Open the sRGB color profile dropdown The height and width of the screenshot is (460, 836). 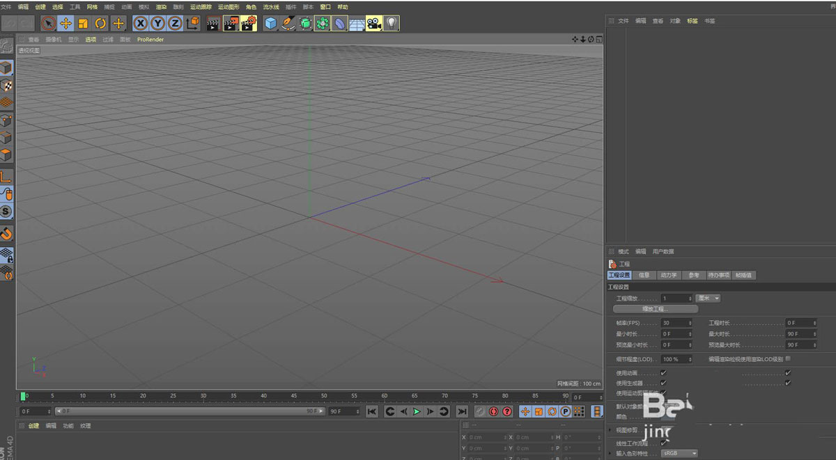pyautogui.click(x=679, y=453)
